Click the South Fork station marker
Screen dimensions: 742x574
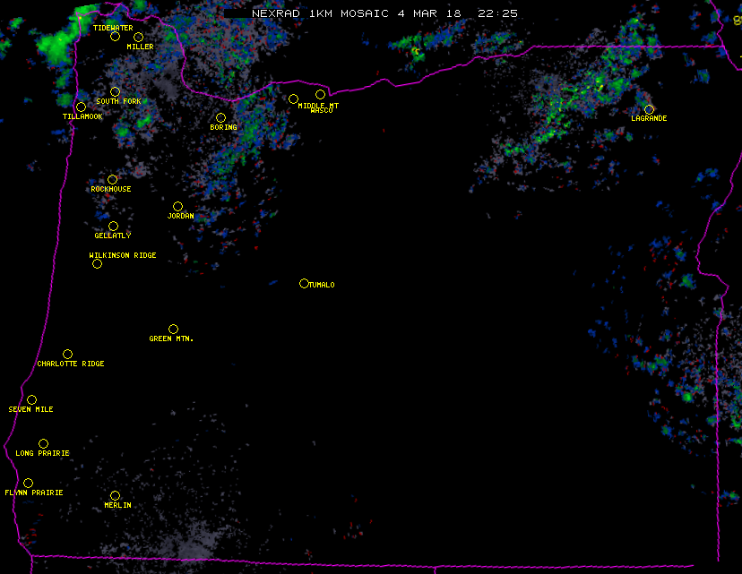tap(115, 91)
